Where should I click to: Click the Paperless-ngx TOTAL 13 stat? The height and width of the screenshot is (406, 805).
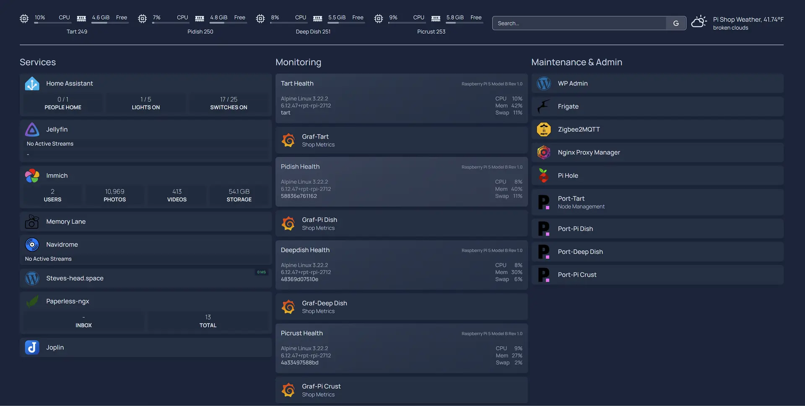tap(208, 321)
